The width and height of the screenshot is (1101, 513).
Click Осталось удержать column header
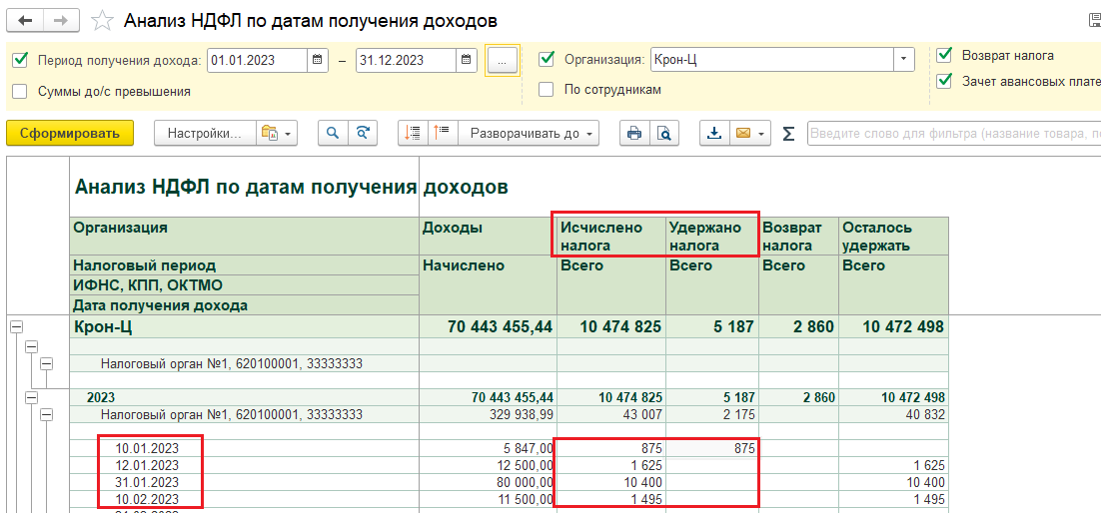point(893,238)
